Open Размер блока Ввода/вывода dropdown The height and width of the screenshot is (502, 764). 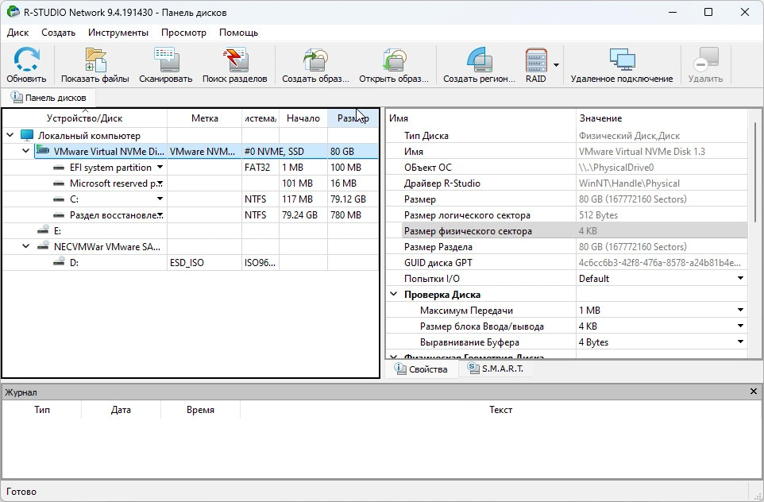pos(740,326)
